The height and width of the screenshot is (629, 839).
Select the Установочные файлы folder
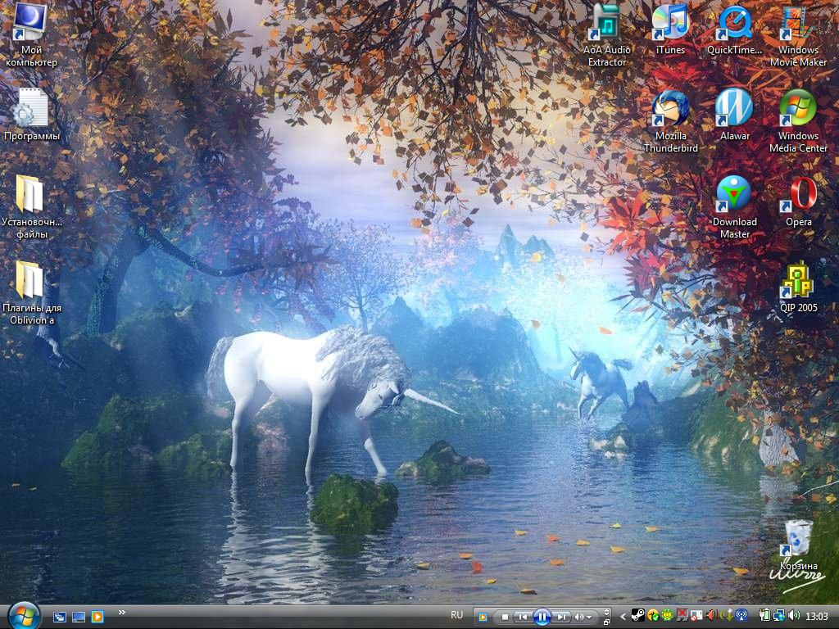point(32,207)
